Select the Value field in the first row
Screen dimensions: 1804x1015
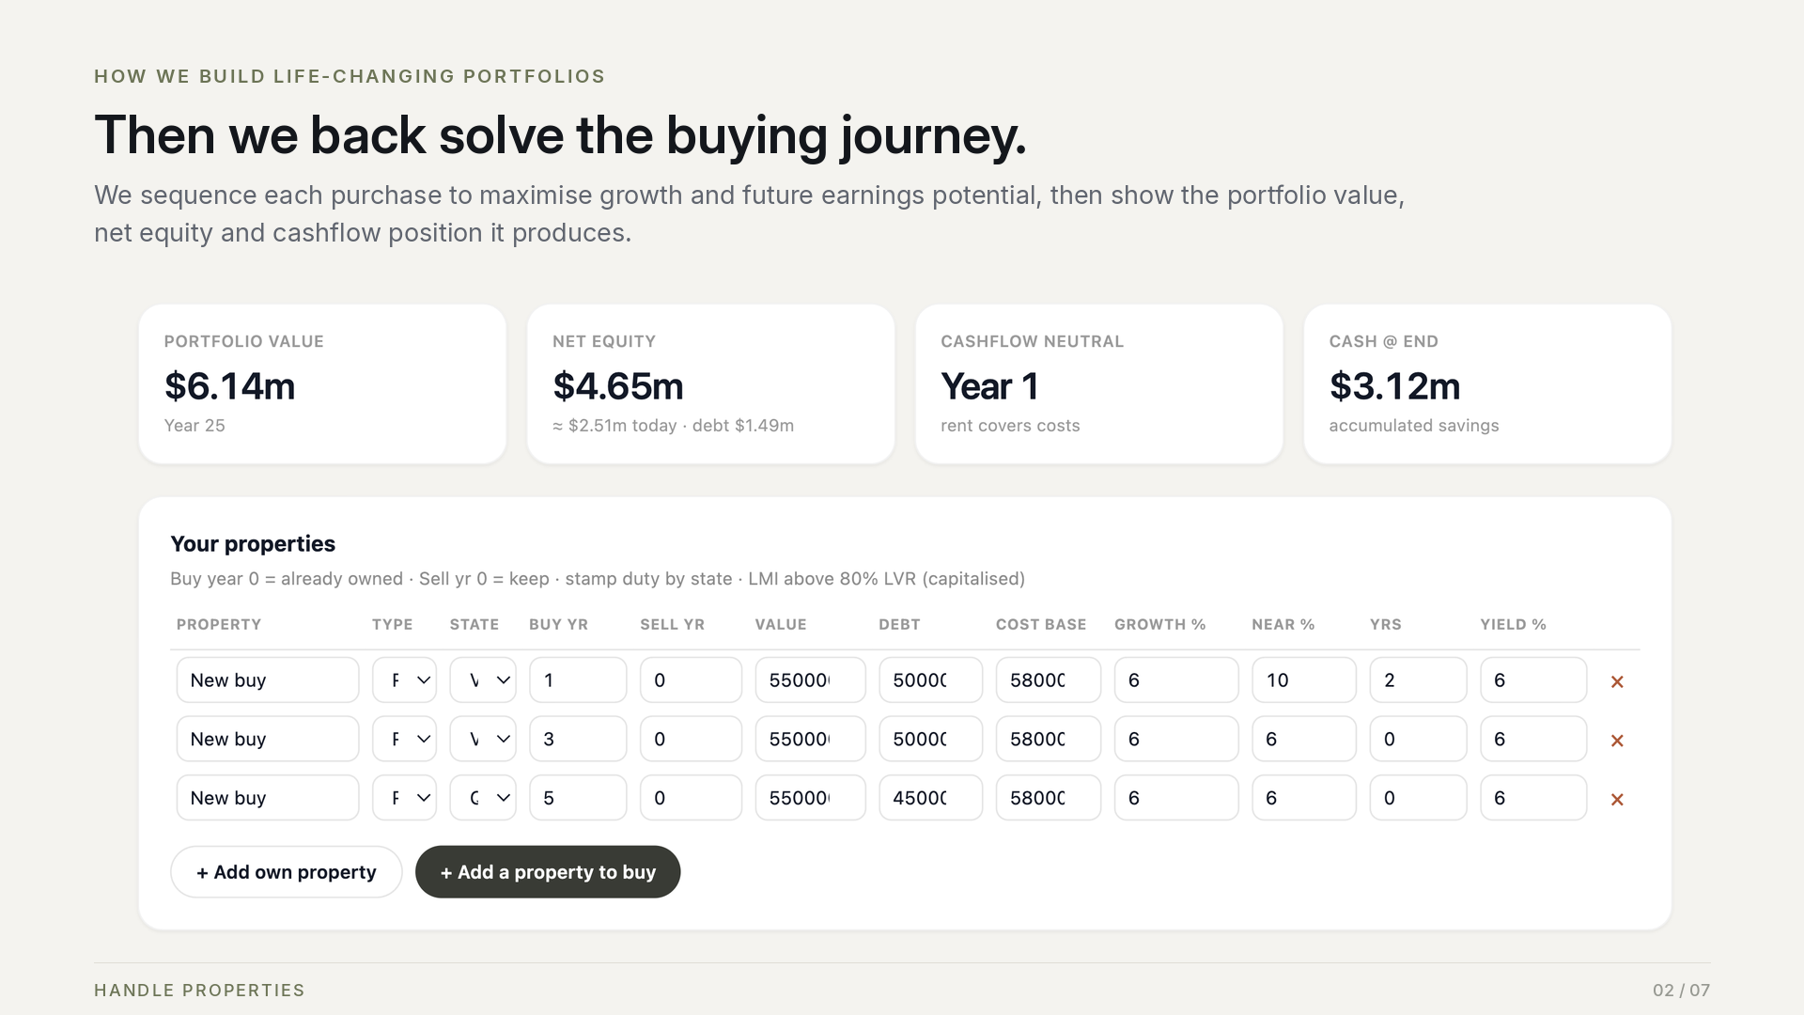(x=810, y=679)
